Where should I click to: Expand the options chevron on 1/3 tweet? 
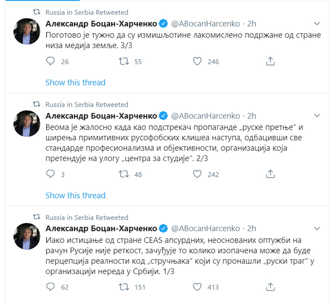tap(317, 228)
